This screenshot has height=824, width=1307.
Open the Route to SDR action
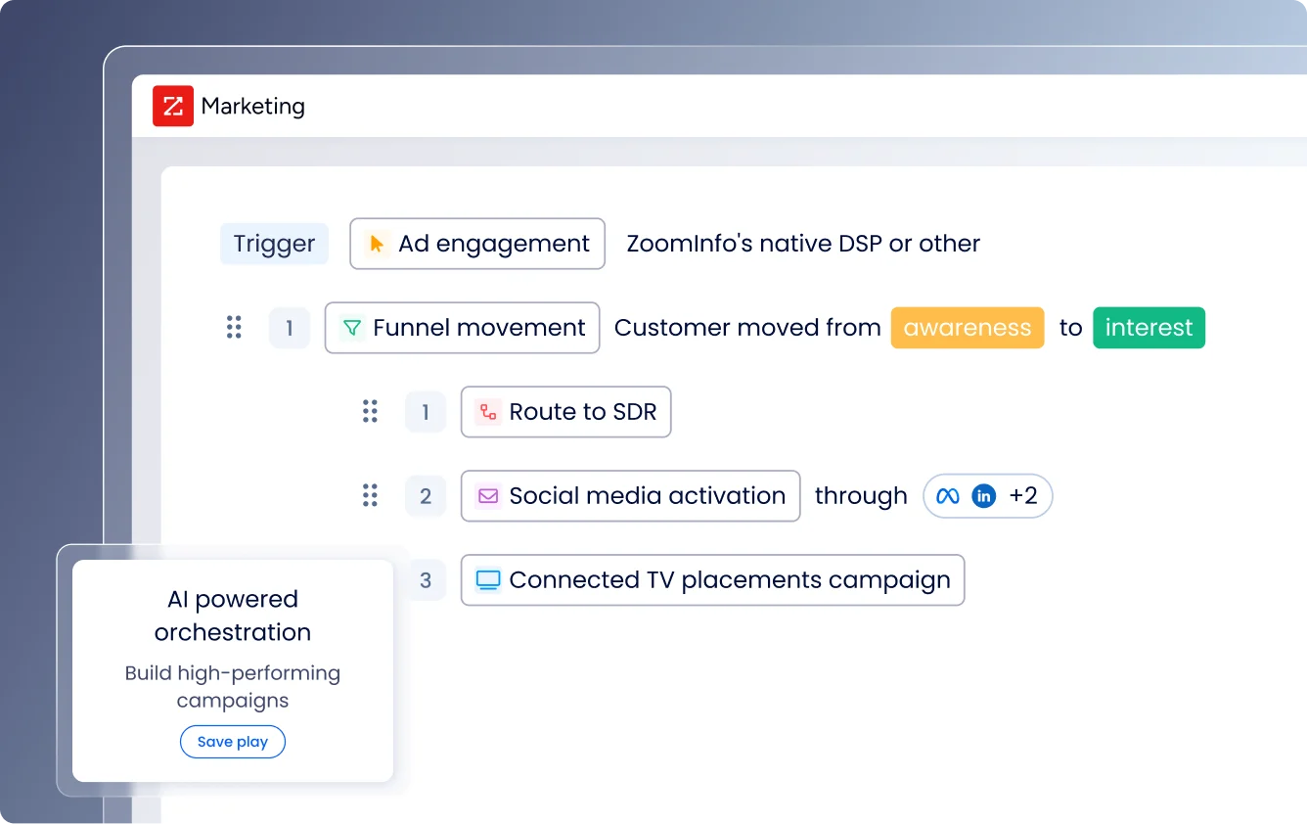pos(565,412)
